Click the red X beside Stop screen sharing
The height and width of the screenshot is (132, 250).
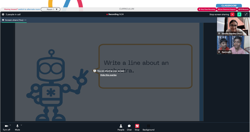click(232, 14)
